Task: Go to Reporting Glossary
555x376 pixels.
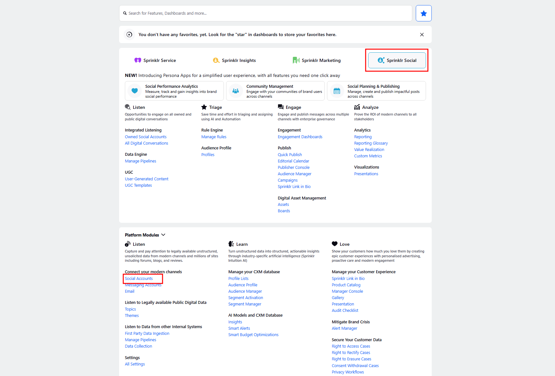Action: [371, 143]
